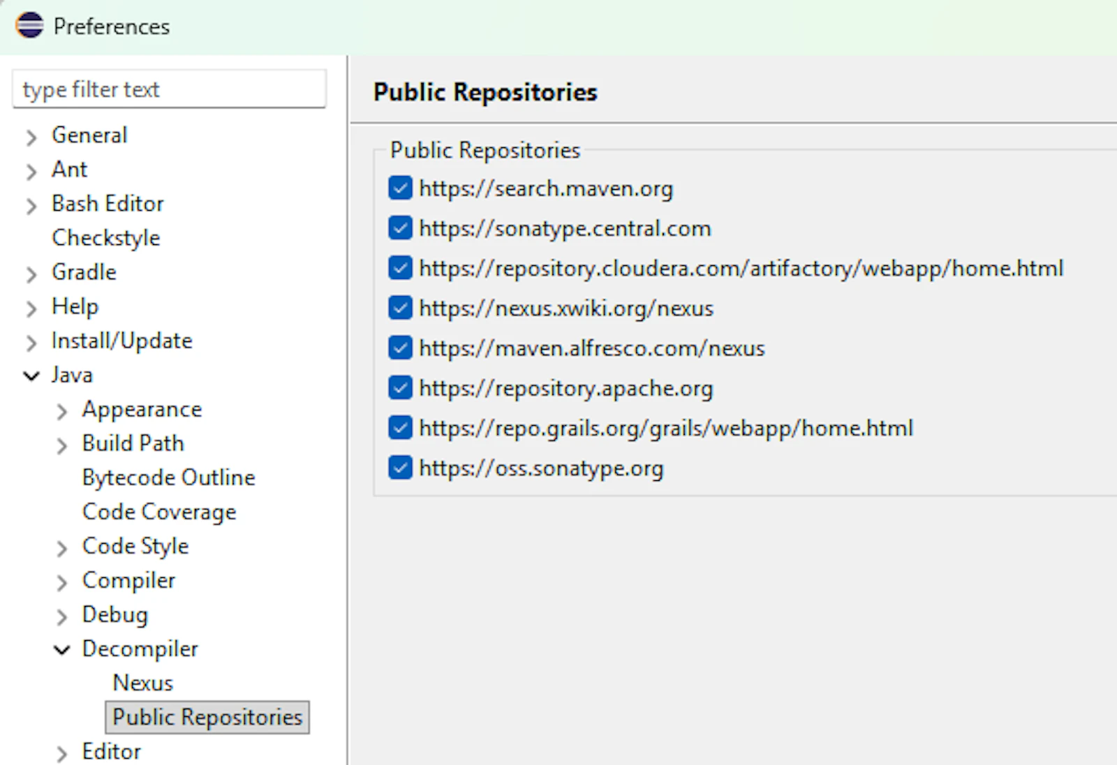
Task: Open the Checkstyle preferences page
Action: point(105,237)
